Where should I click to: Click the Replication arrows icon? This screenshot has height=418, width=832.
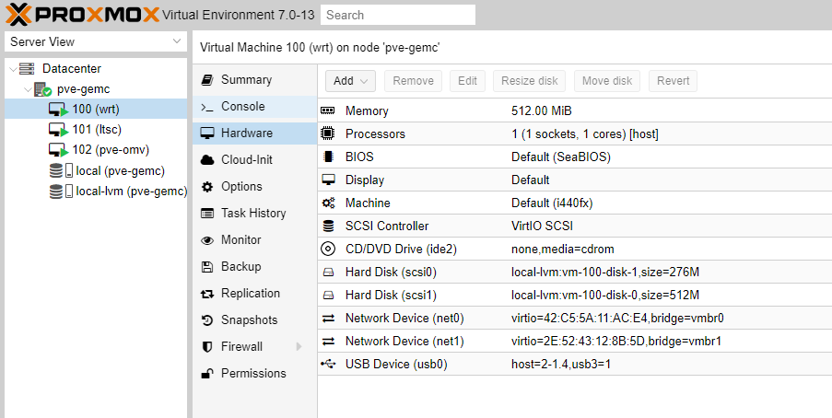[x=207, y=294]
